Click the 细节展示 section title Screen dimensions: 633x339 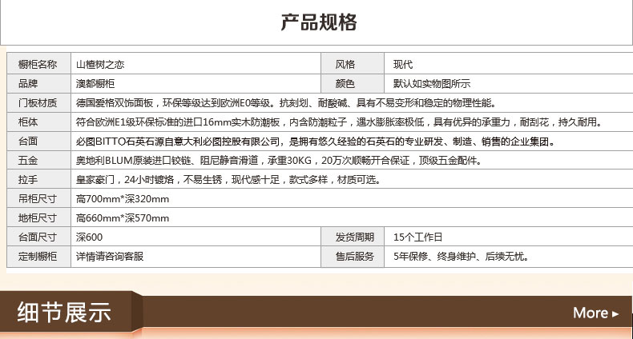point(64,312)
